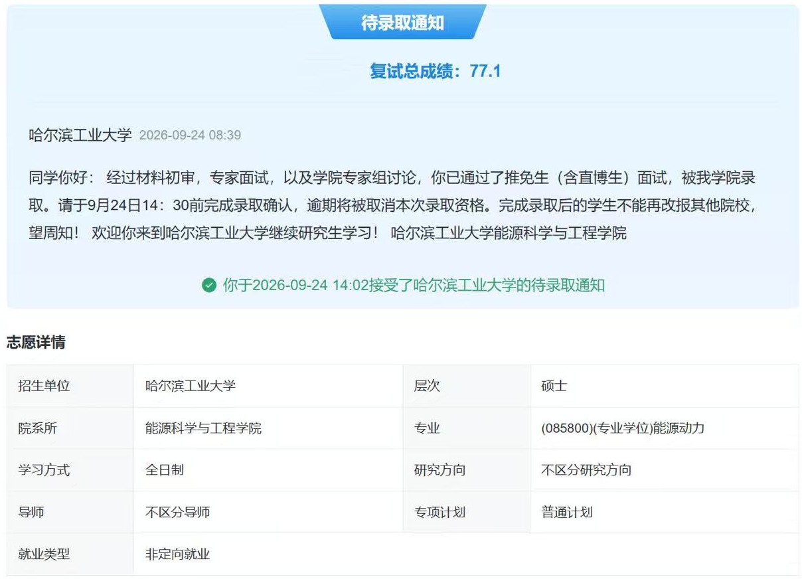Click the 研究方向 label cell
The height and width of the screenshot is (579, 802).
pyautogui.click(x=467, y=470)
